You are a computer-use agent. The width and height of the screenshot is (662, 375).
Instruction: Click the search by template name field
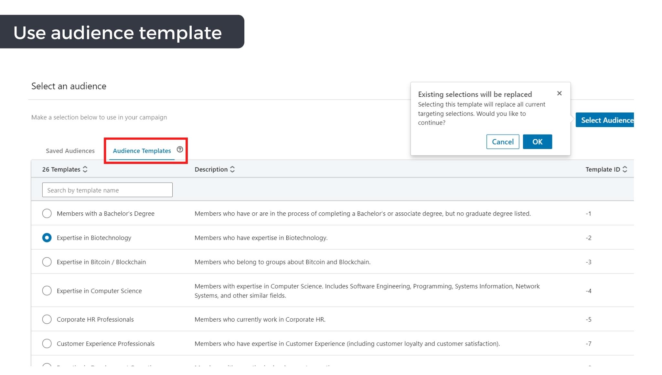tap(107, 189)
